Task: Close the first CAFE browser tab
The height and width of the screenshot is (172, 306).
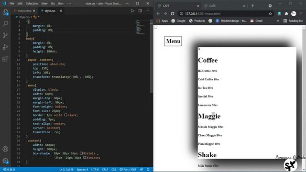Action: [x=198, y=6]
